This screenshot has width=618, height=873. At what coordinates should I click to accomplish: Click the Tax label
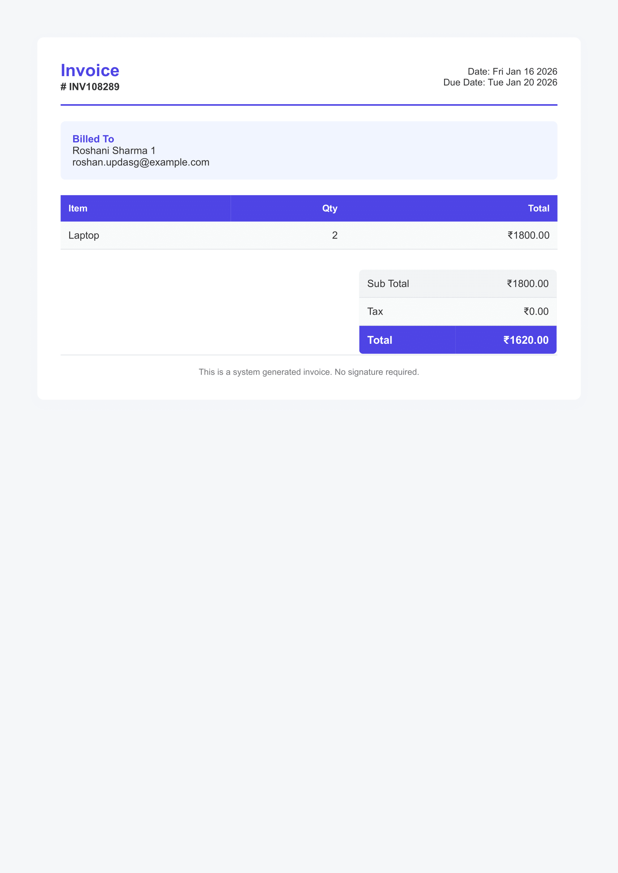[375, 311]
